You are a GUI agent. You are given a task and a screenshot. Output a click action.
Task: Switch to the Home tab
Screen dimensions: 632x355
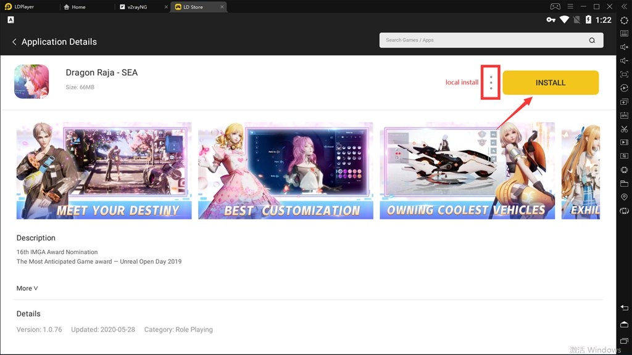point(78,7)
